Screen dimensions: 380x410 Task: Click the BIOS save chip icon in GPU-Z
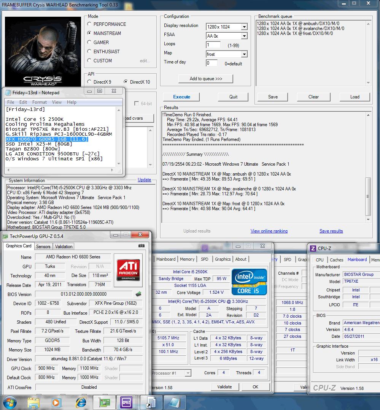138,294
